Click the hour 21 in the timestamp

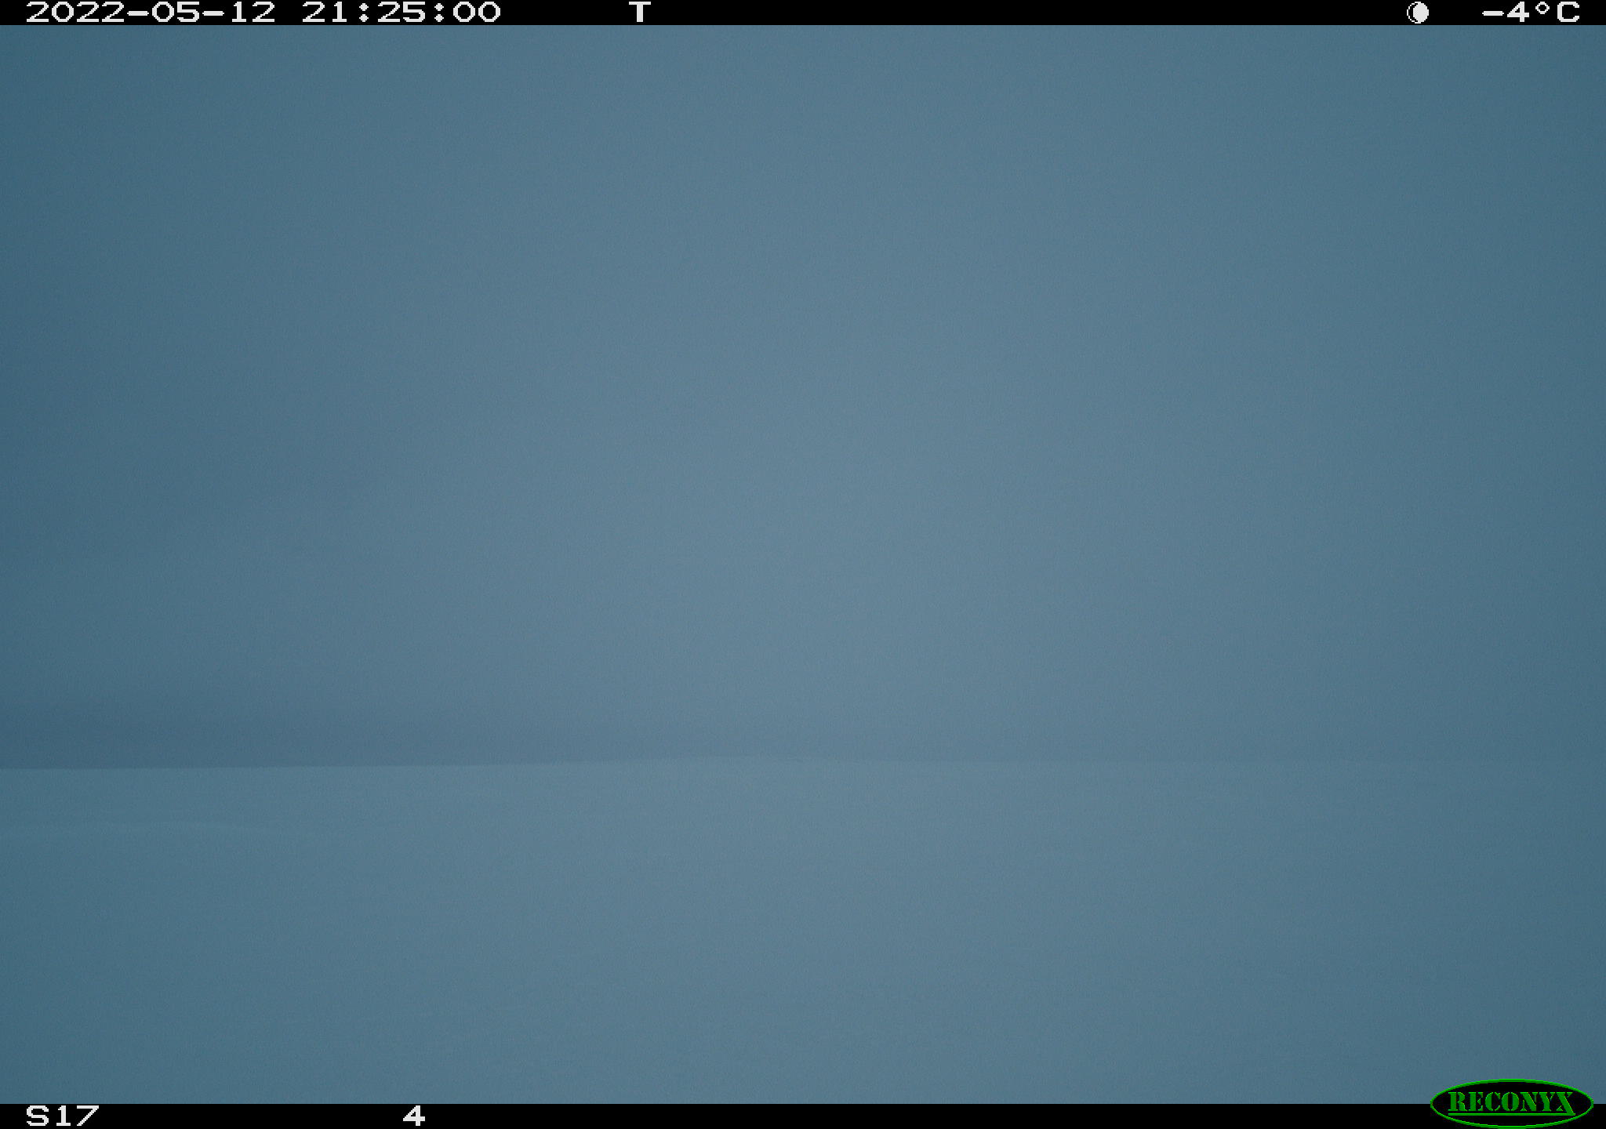pos(325,12)
